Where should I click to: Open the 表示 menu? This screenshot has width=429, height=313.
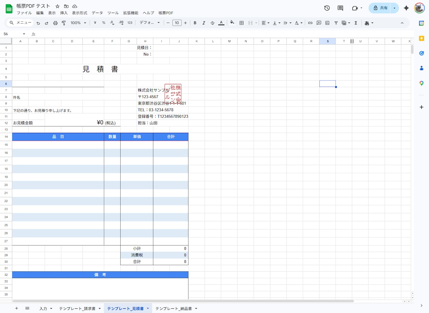click(52, 13)
